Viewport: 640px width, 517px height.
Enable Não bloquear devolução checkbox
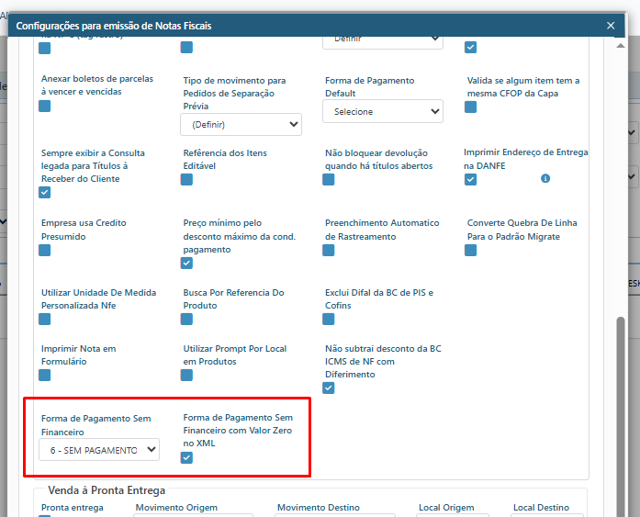(x=329, y=179)
